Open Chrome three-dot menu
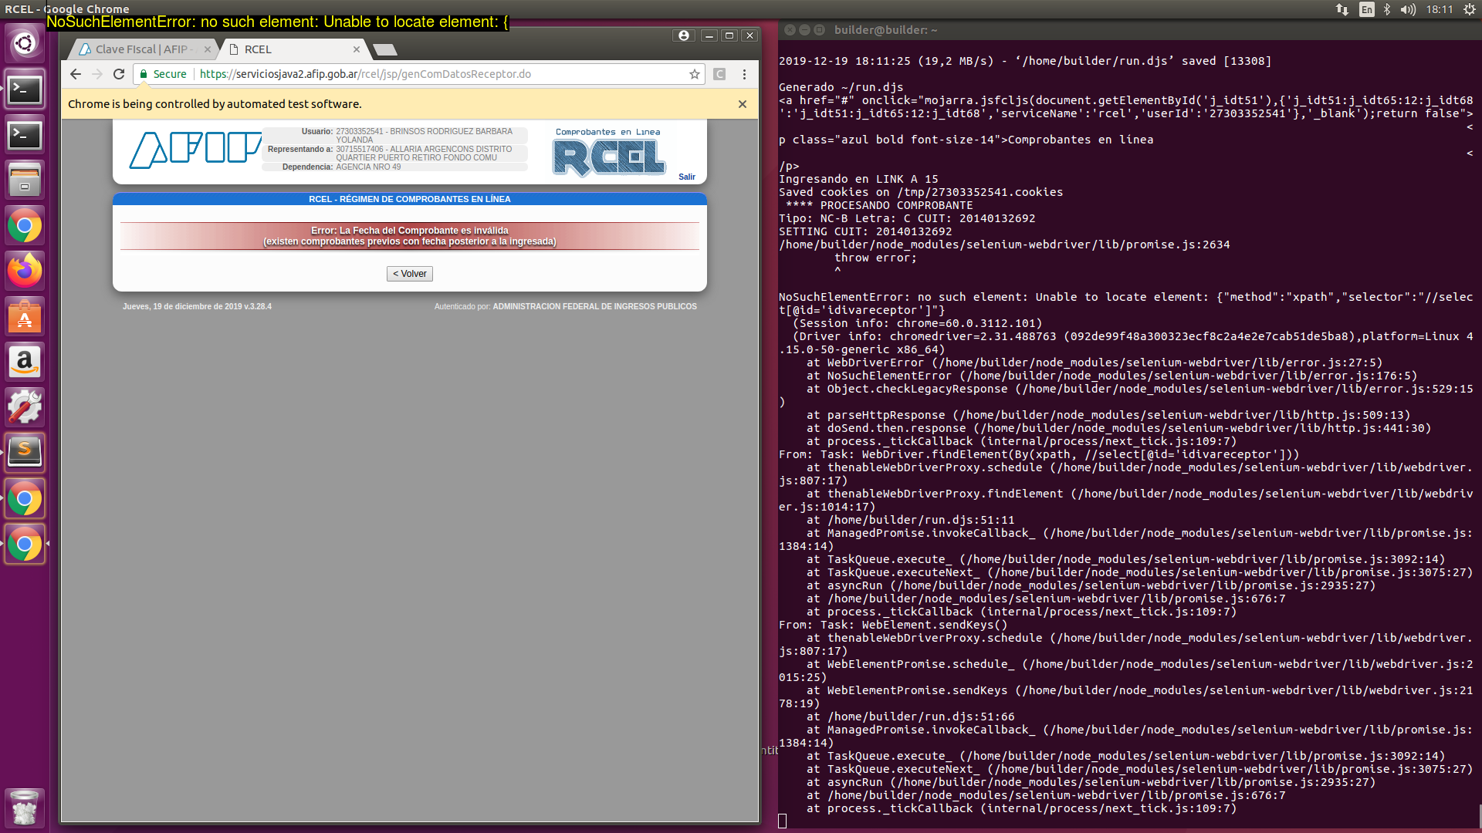Screen dimensions: 1482x833 [744, 74]
